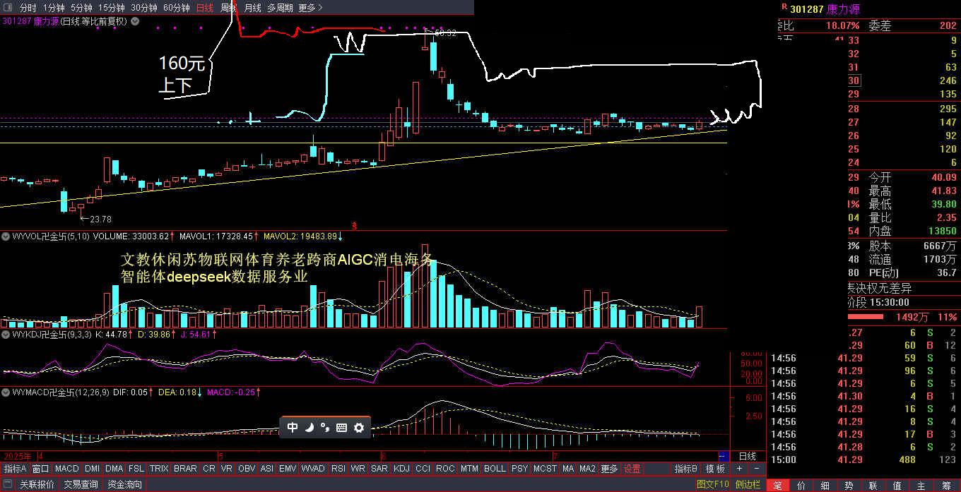Open IME settings gear icon
This screenshot has width=961, height=492.
coord(358,427)
